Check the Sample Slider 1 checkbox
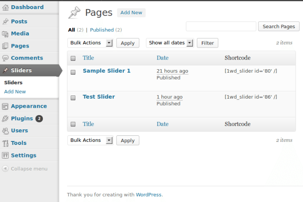The width and height of the screenshot is (303, 202). click(73, 72)
